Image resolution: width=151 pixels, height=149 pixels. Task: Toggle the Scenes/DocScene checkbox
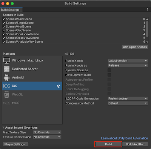click(4, 31)
